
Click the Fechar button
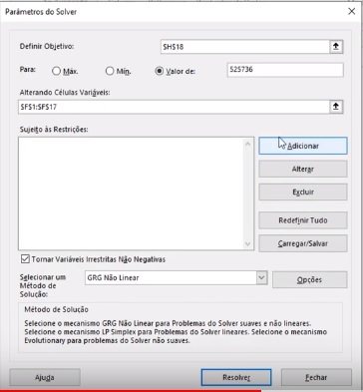[x=316, y=378]
